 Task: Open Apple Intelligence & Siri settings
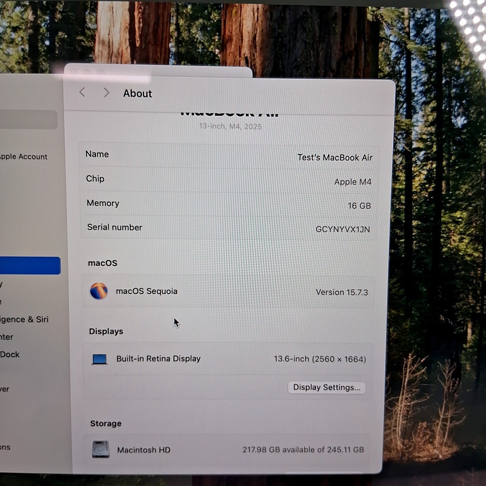point(24,319)
